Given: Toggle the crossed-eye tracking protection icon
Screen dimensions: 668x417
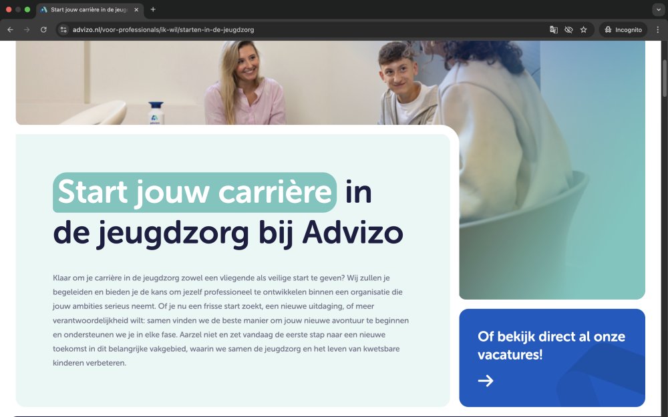Looking at the screenshot, I should 568,29.
